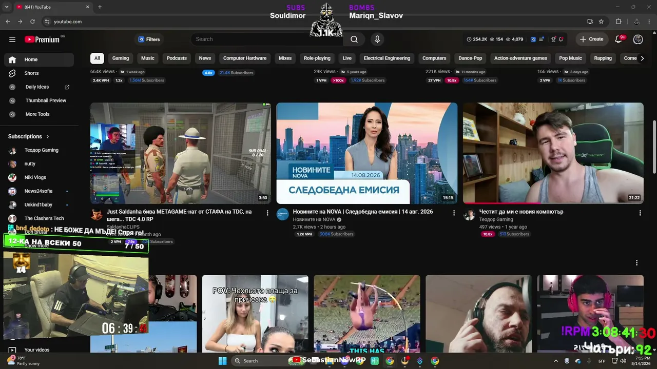Open the nutty channel subscription

pyautogui.click(x=39, y=164)
